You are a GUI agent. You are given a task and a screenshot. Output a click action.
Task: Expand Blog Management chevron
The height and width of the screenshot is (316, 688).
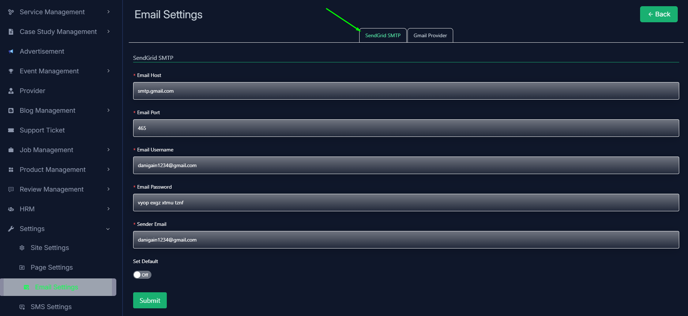point(108,111)
